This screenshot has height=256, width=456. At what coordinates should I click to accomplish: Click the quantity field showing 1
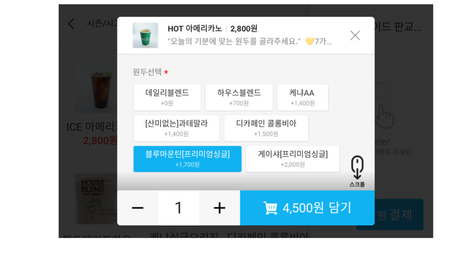[x=179, y=208]
